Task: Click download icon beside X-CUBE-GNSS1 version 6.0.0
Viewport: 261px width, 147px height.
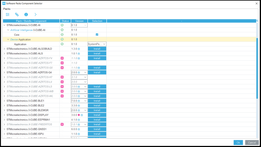Action: pos(79,129)
